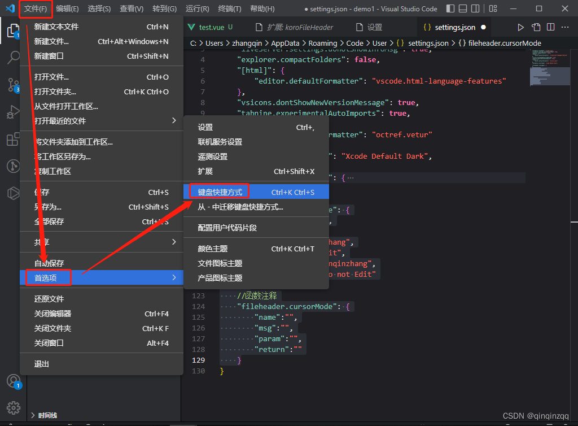Viewport: 578px width, 426px height.
Task: Click the AppData breadcrumb segment
Action: click(285, 43)
